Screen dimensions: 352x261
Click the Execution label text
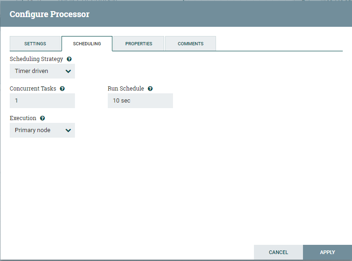[x=23, y=118]
